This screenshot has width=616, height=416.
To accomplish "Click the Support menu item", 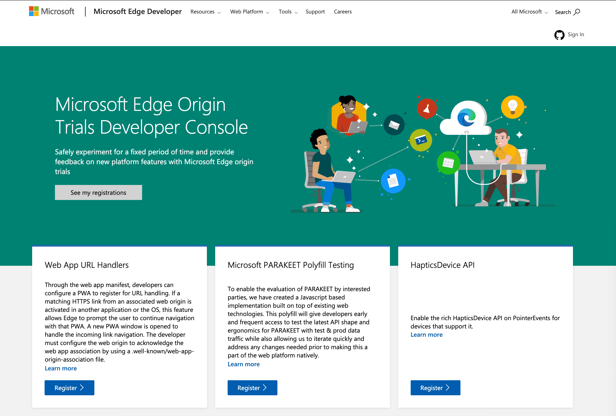I will pos(315,12).
